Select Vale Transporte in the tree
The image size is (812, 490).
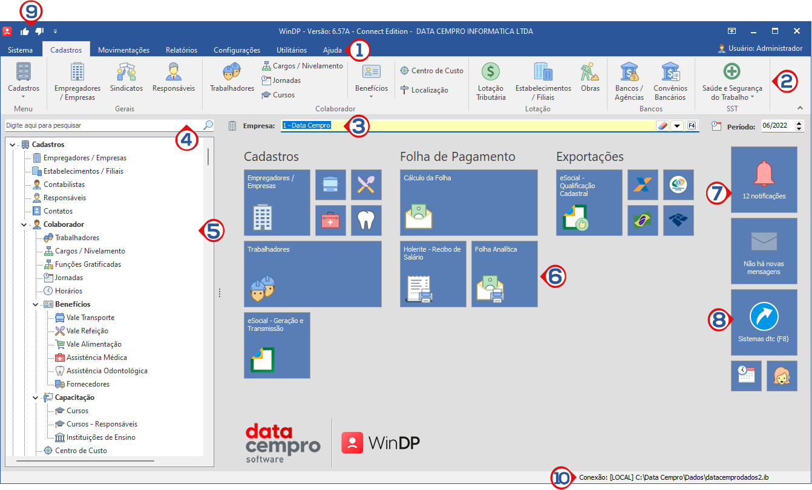pyautogui.click(x=90, y=318)
